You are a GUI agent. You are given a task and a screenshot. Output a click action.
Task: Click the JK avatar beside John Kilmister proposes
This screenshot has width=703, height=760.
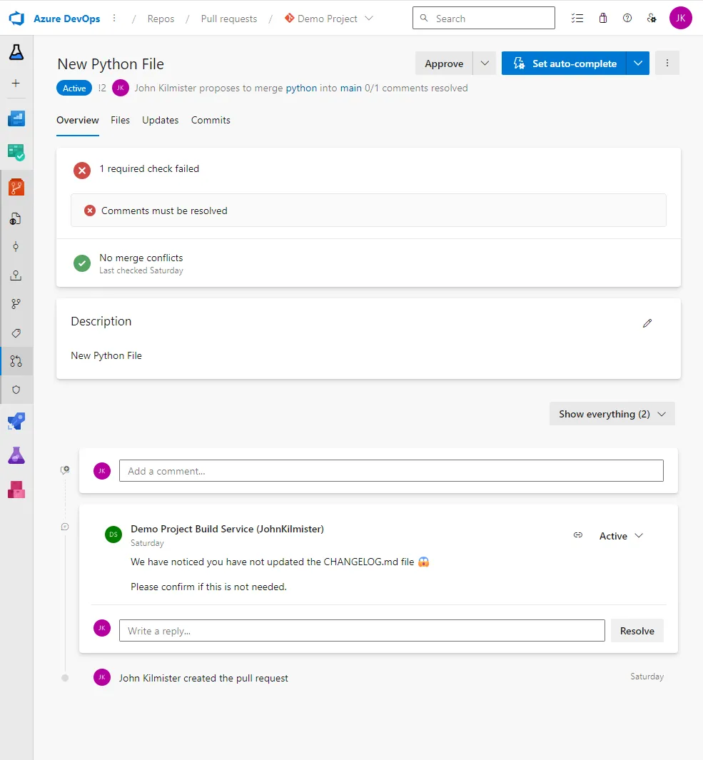(x=120, y=88)
